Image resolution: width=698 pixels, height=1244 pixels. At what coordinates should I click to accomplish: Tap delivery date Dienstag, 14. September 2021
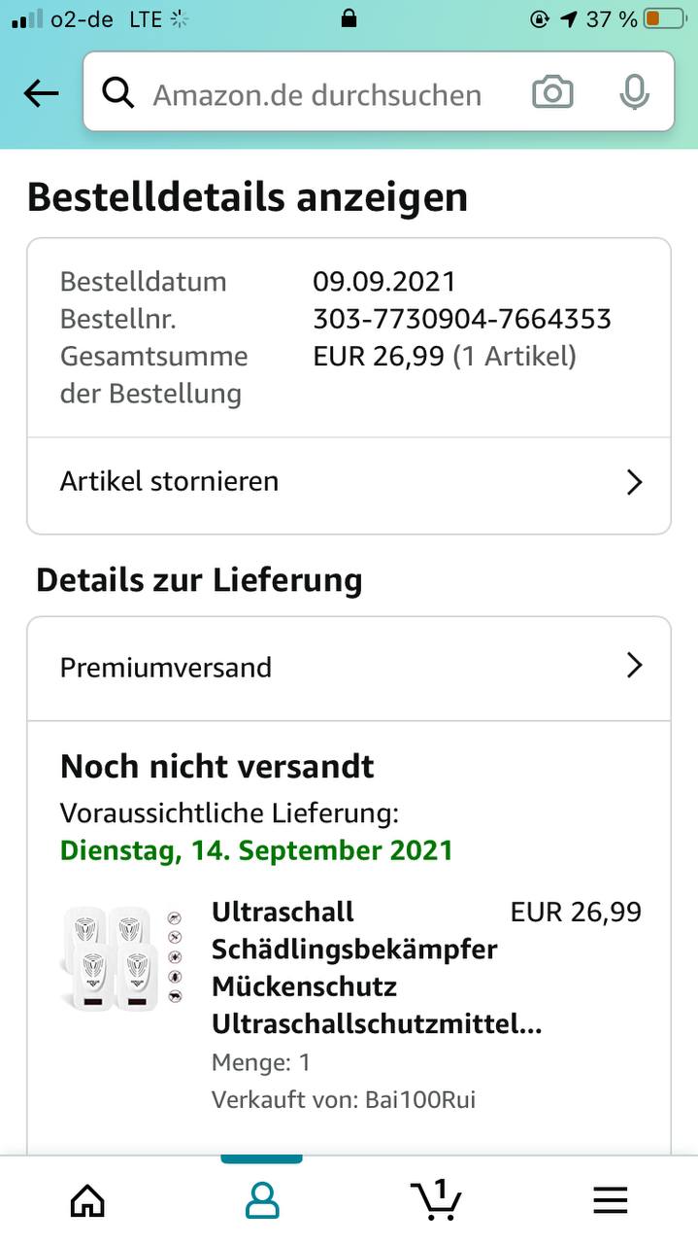pyautogui.click(x=256, y=850)
